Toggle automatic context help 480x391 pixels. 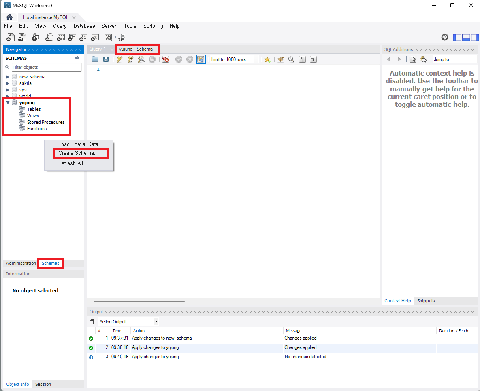424,59
